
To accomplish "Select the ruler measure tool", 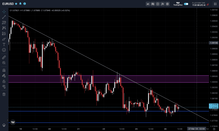I will [4, 57].
